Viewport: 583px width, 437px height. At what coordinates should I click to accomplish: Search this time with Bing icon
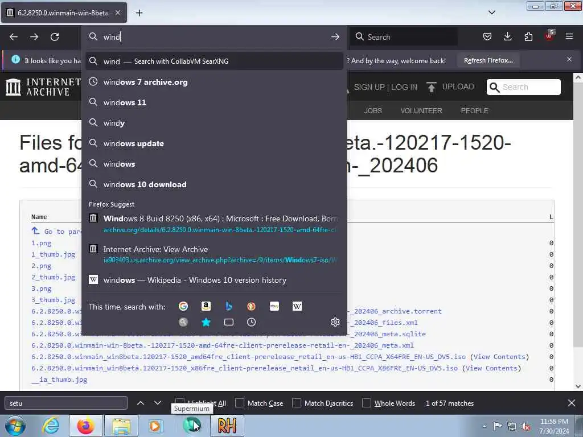click(x=229, y=306)
